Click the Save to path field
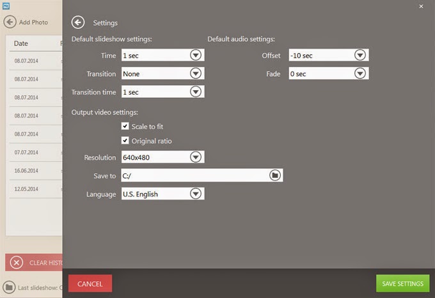The height and width of the screenshot is (298, 435). pos(202,175)
